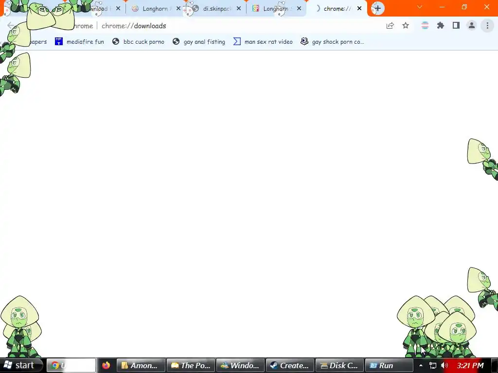Screen dimensions: 498x373
Task: Open Firefox from the taskbar
Action: pyautogui.click(x=106, y=365)
